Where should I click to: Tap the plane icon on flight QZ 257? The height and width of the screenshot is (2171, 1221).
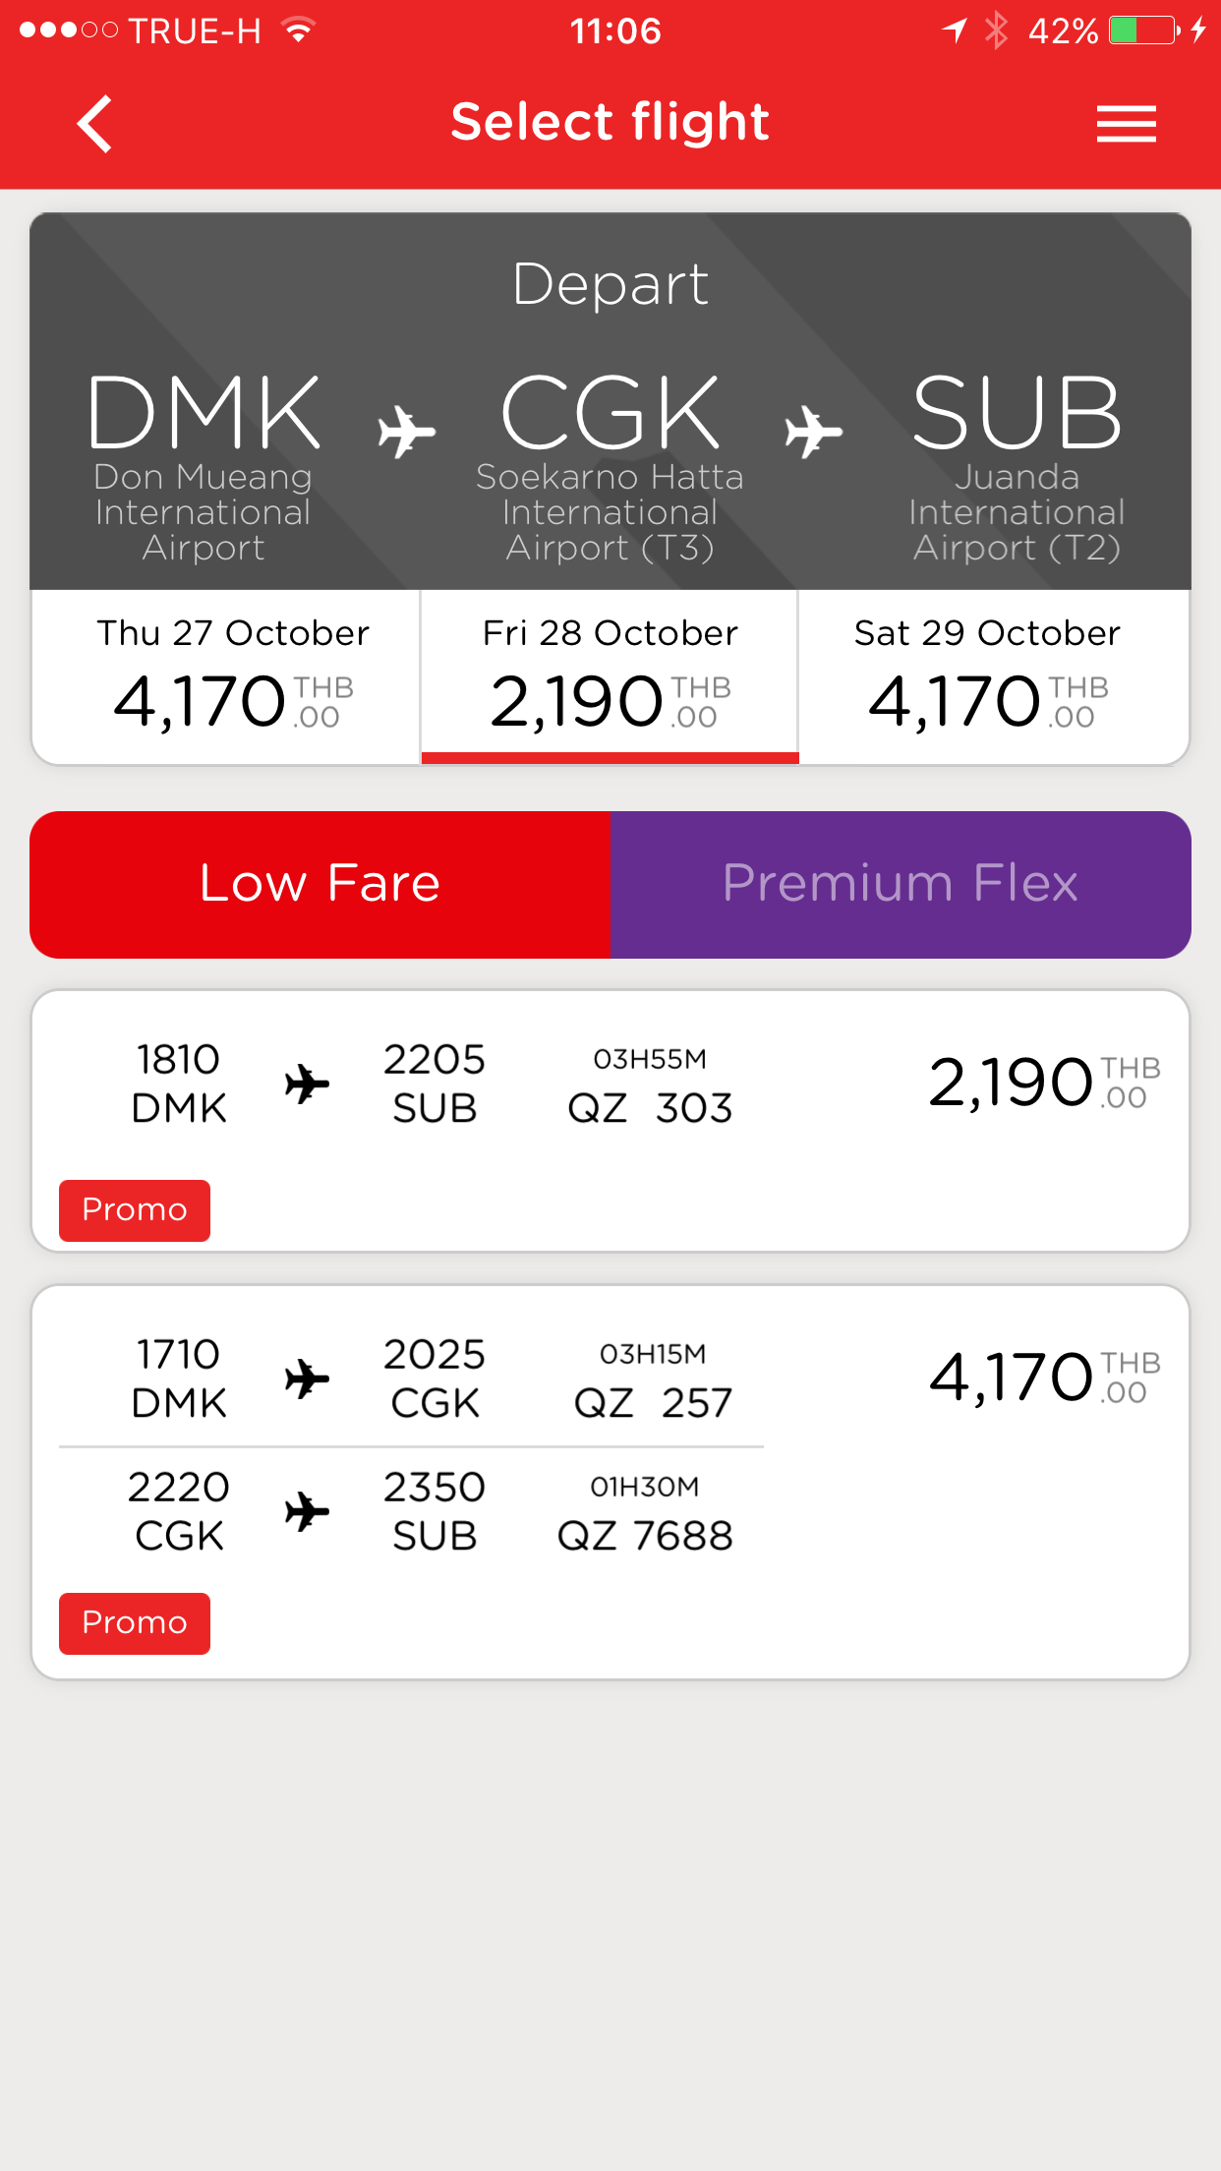tap(307, 1379)
